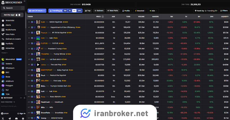Click the Sign-in link
This screenshot has height=120, width=230.
tap(21, 114)
